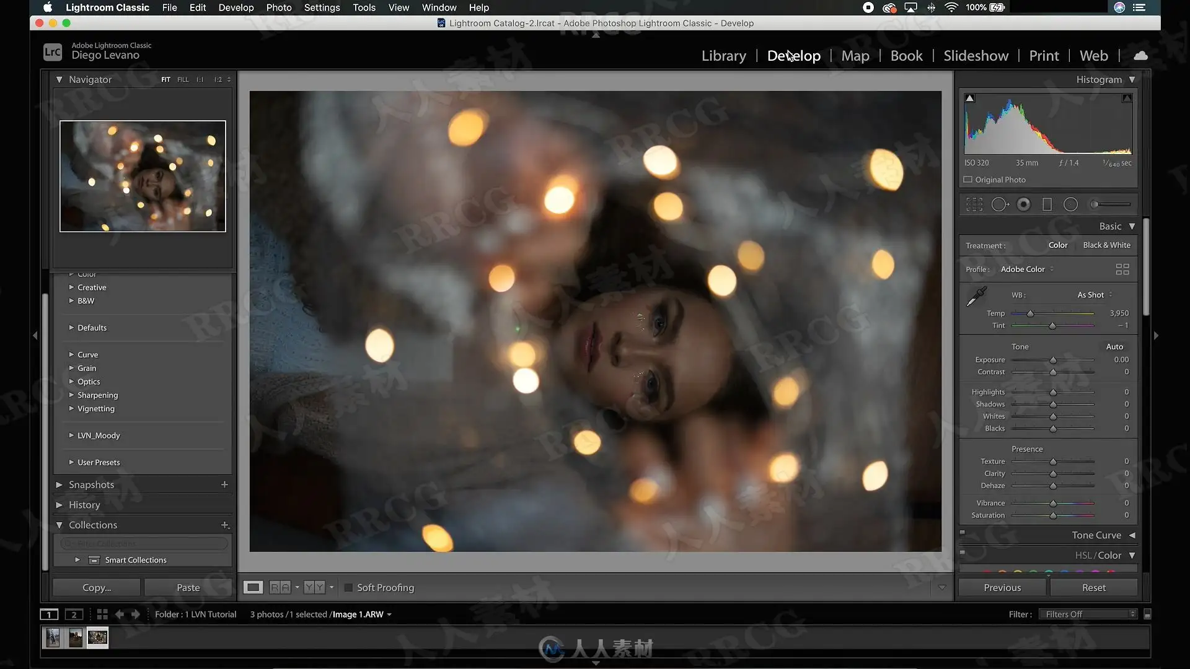Screen dimensions: 1190x669
Task: Select the Crop Overlay tool
Action: tap(974, 204)
